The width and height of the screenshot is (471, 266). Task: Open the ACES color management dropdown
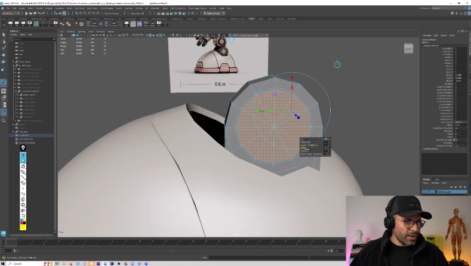coord(250,35)
